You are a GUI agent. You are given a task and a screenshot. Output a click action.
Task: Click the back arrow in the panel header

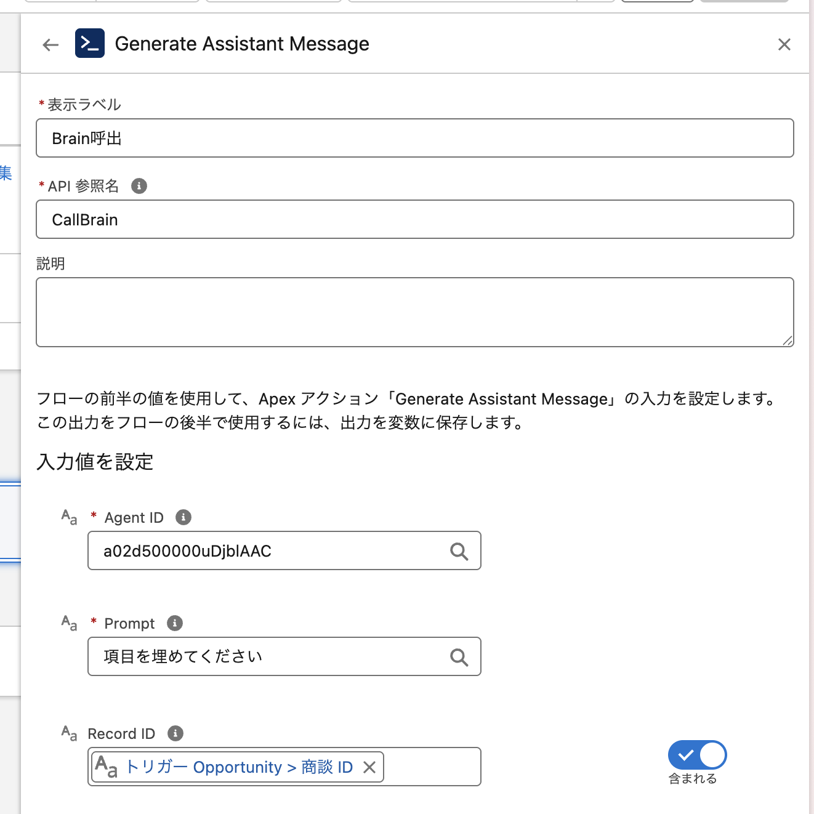pos(50,44)
